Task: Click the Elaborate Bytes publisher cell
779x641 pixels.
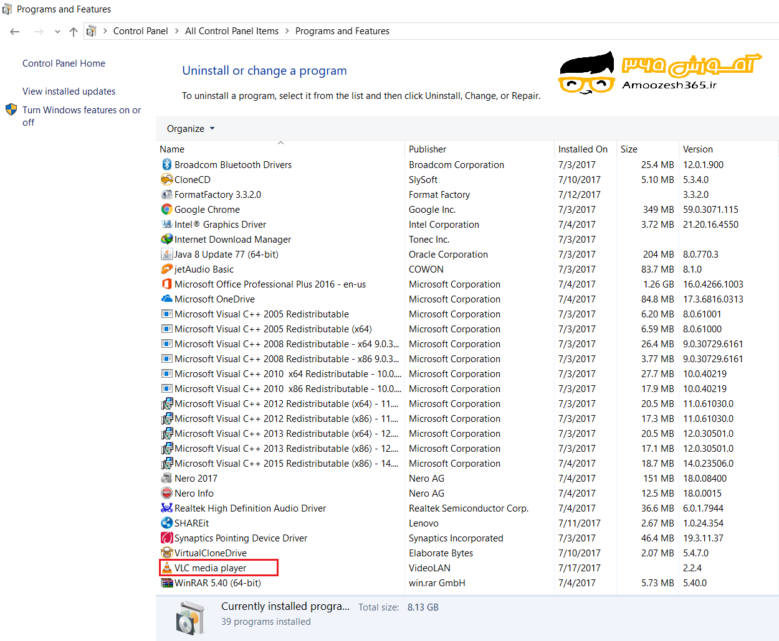Action: (x=441, y=553)
